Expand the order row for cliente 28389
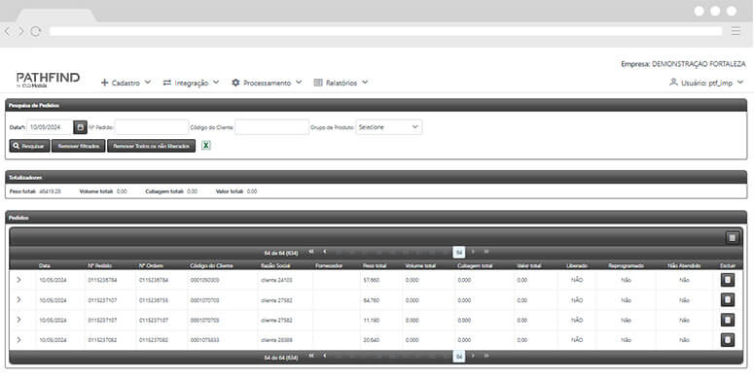This screenshot has width=754, height=379. pyautogui.click(x=18, y=339)
